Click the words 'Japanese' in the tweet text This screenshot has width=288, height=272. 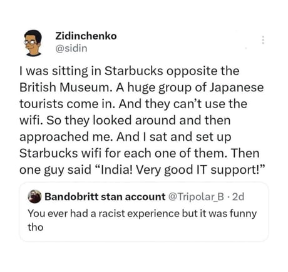click(x=237, y=88)
